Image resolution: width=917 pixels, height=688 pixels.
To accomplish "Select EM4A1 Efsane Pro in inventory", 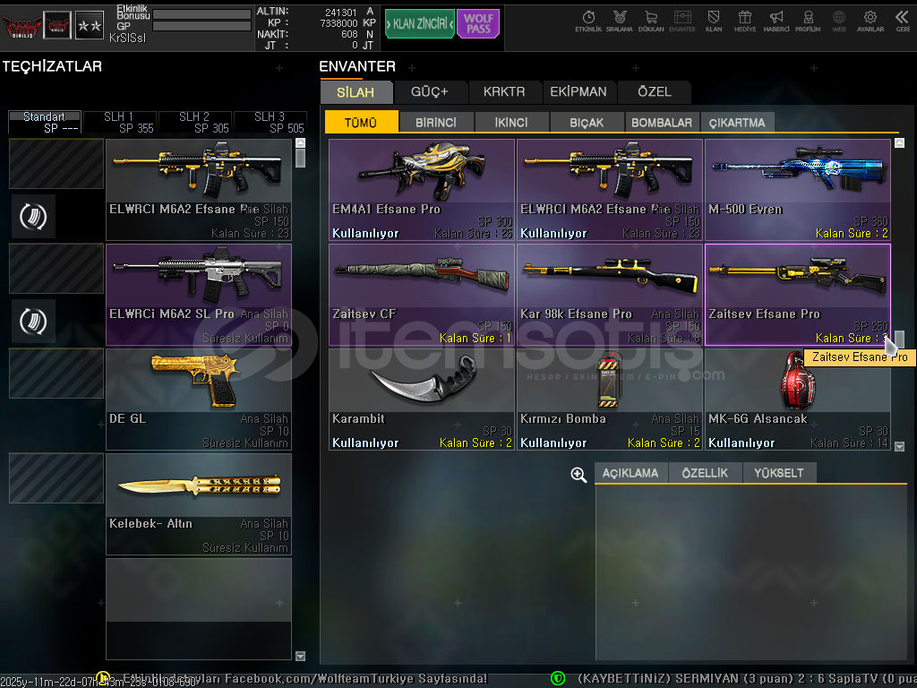I will 422,190.
